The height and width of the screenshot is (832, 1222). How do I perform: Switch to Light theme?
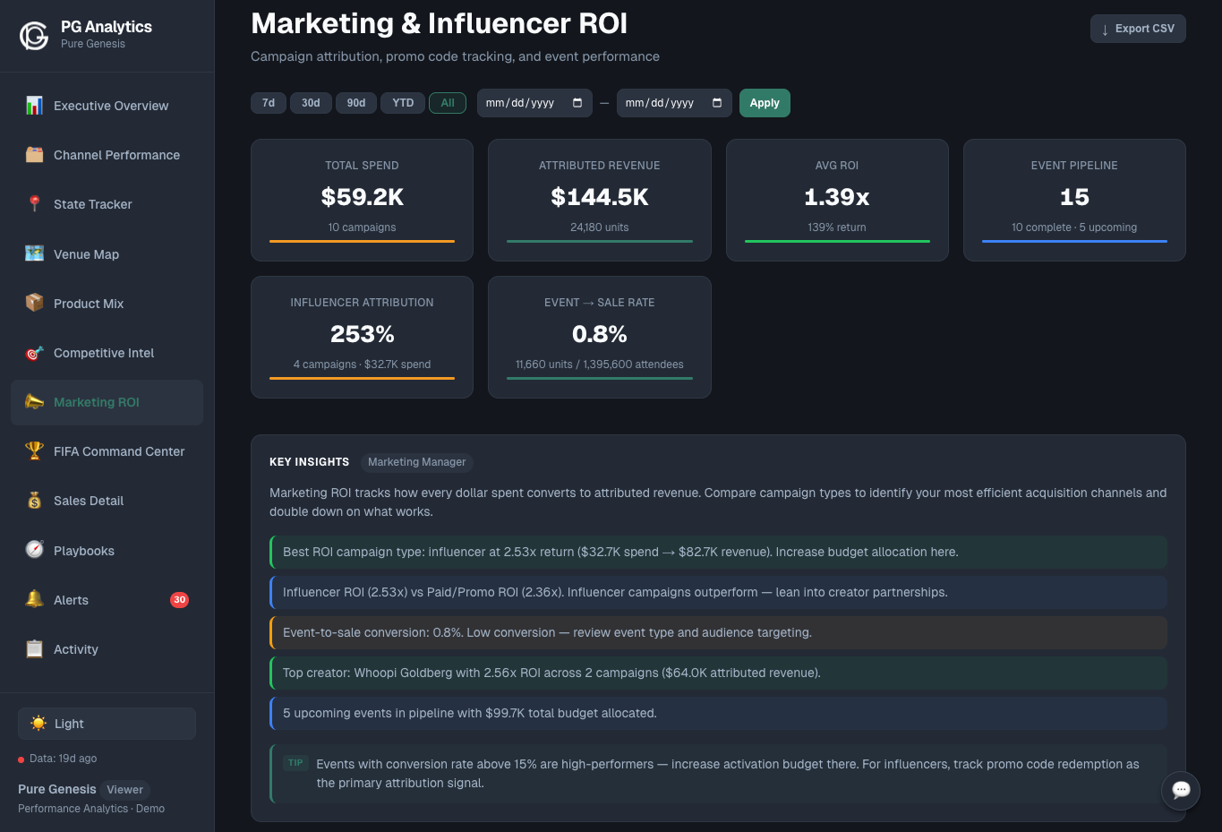[x=107, y=723]
